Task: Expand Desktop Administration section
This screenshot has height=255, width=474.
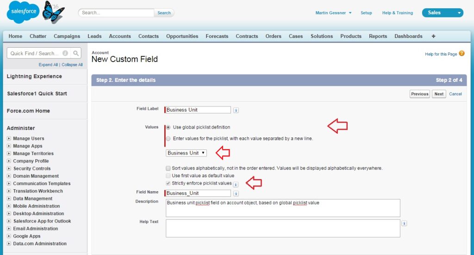Action: [x=9, y=214]
